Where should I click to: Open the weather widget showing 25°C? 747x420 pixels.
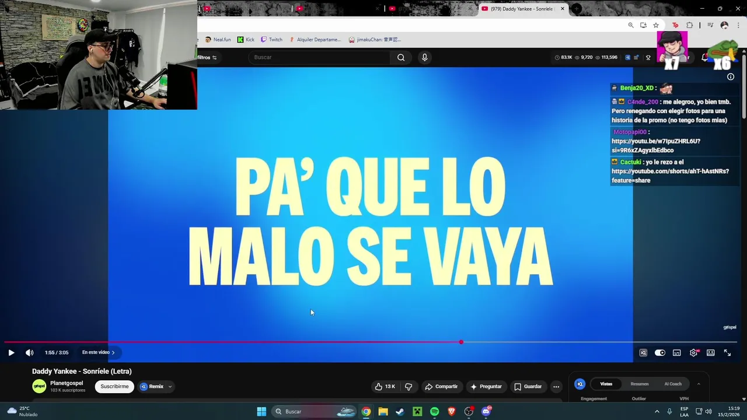tap(22, 411)
